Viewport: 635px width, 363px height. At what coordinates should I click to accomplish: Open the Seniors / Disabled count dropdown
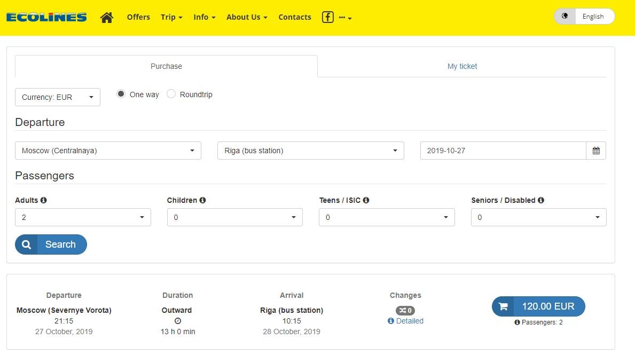tap(539, 217)
